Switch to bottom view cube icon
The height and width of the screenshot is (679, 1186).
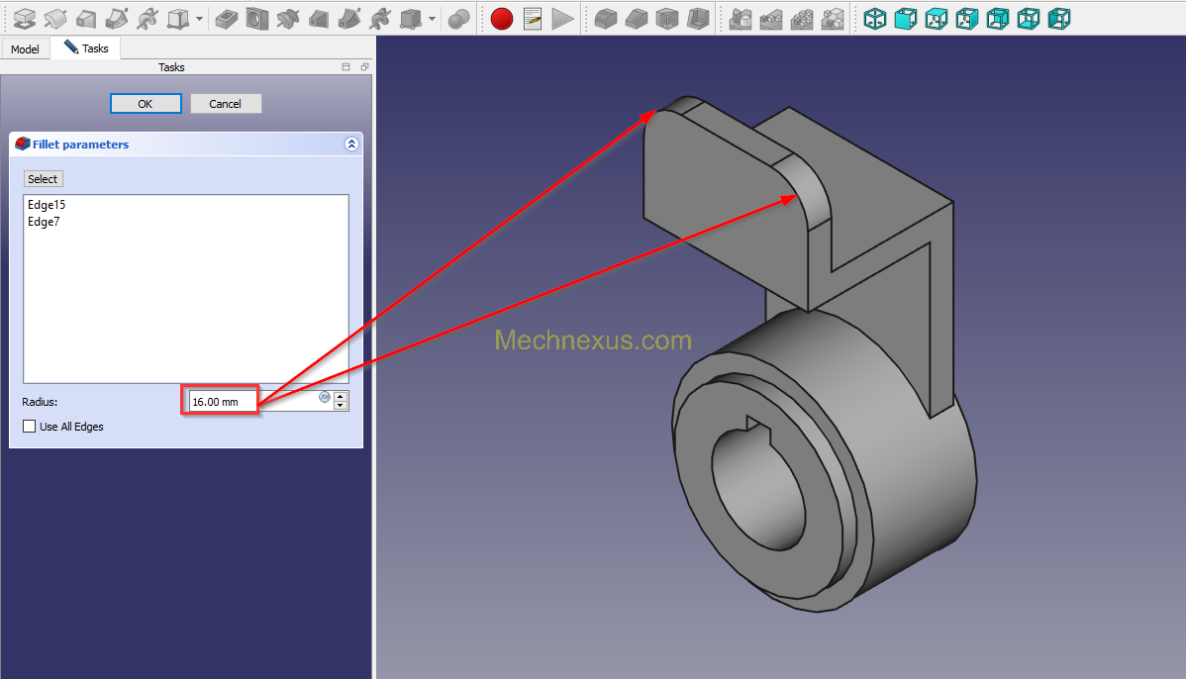pyautogui.click(x=1029, y=19)
